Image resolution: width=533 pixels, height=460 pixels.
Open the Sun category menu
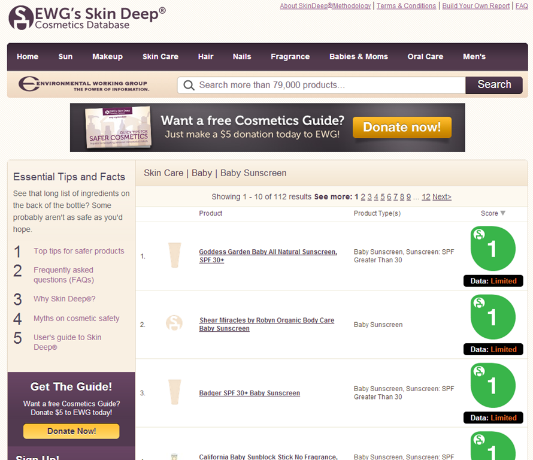pos(65,57)
